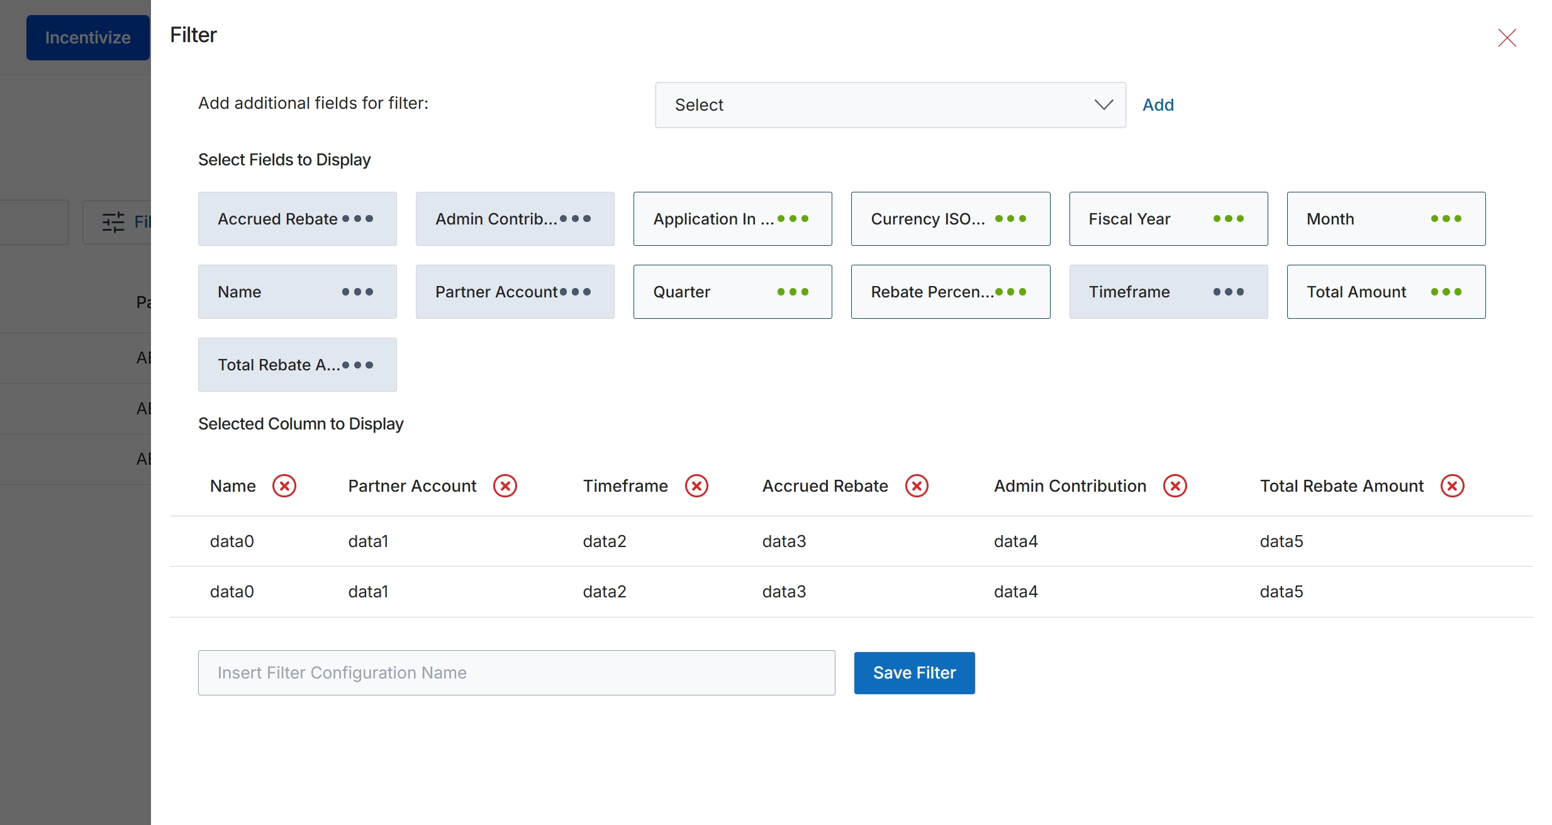Click the green dots on Application In chip
Image resolution: width=1552 pixels, height=825 pixels.
(793, 219)
